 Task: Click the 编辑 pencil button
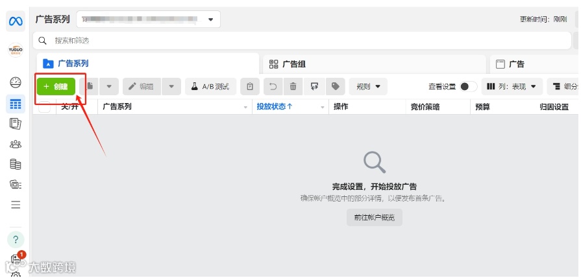(x=142, y=86)
